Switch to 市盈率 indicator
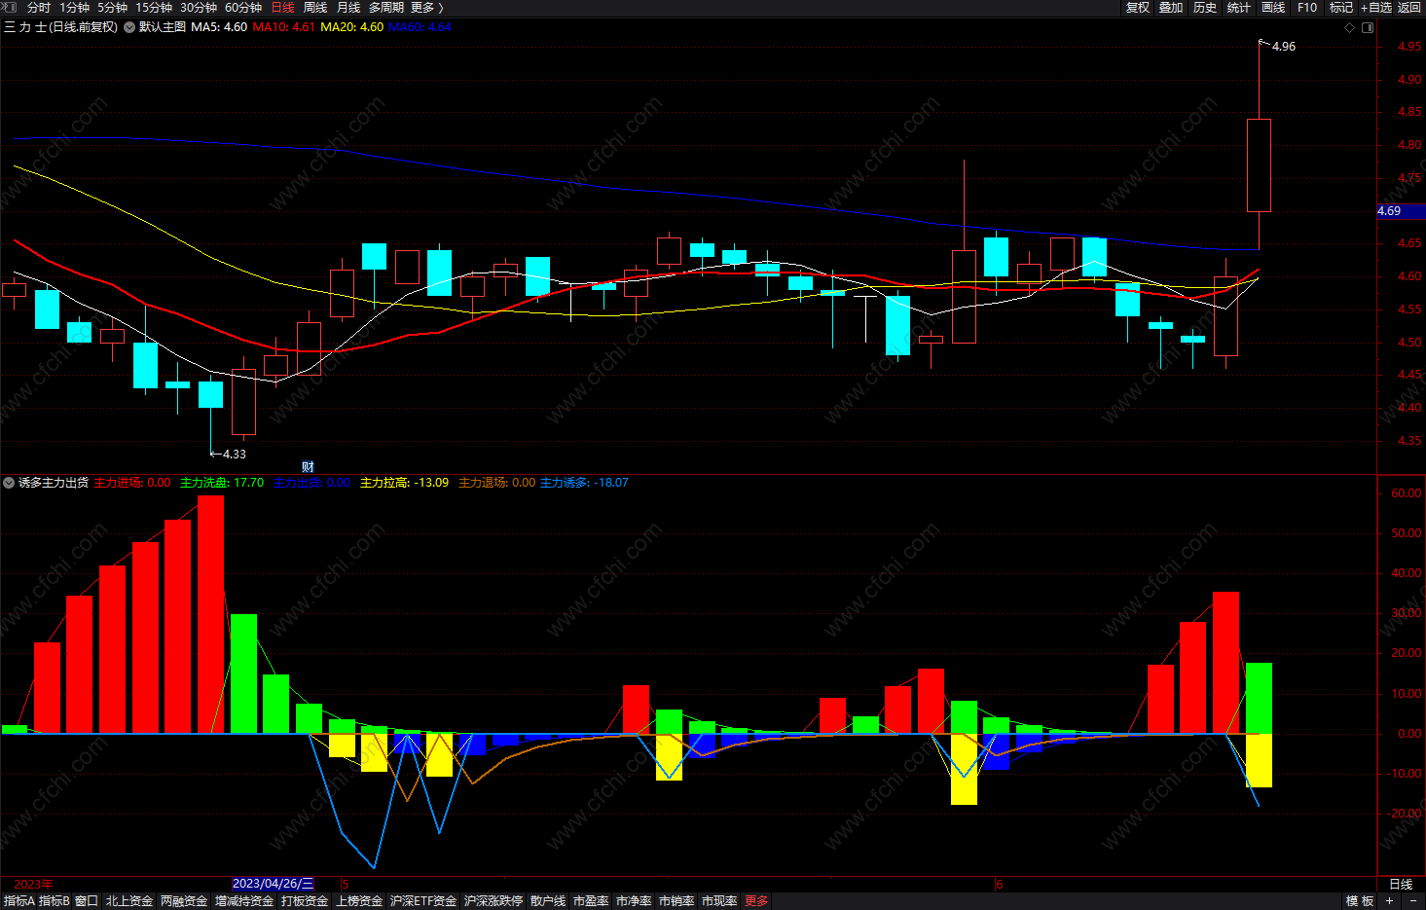Viewport: 1426px width, 910px height. 591,901
